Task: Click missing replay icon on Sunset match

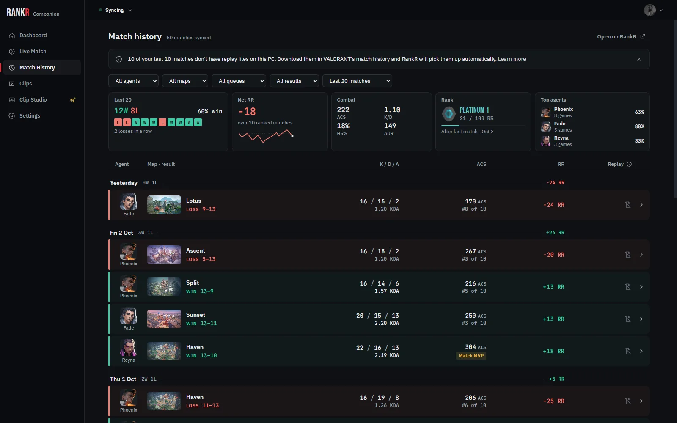Action: click(x=628, y=319)
